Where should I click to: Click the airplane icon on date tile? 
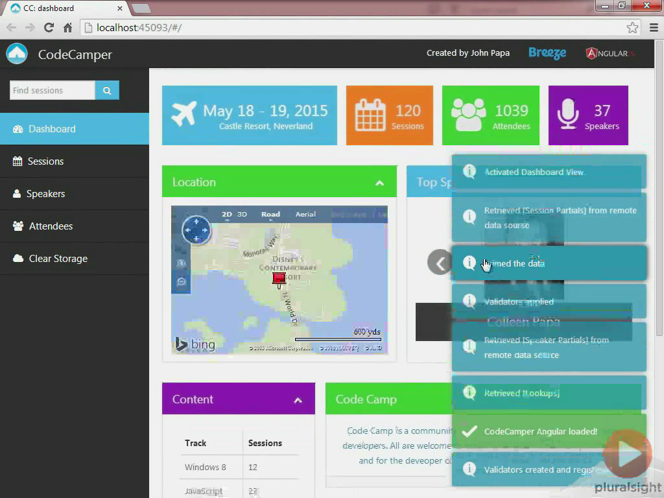(184, 113)
